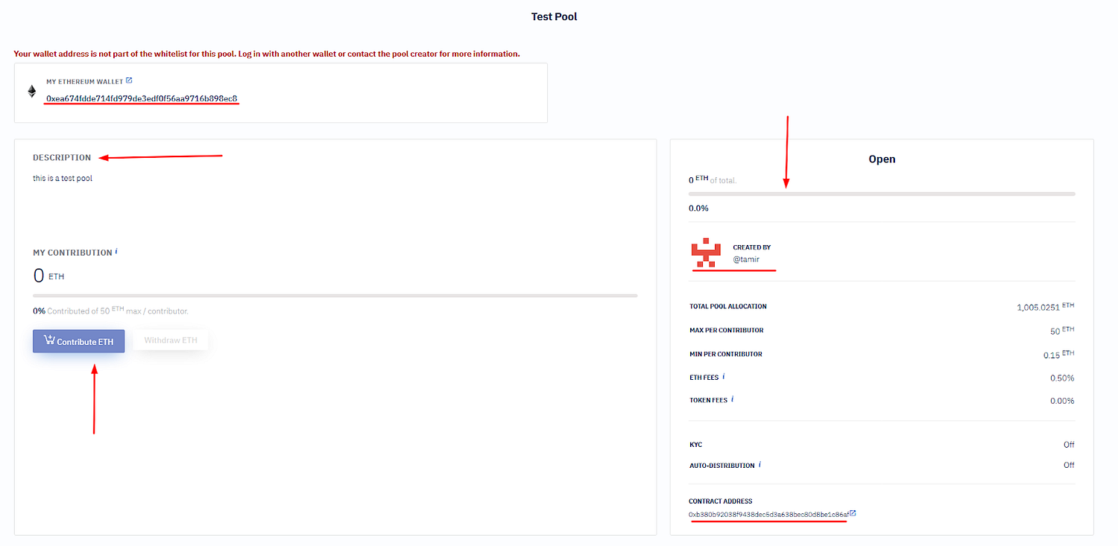
Task: Click the KYC Off value
Action: coord(1069,445)
